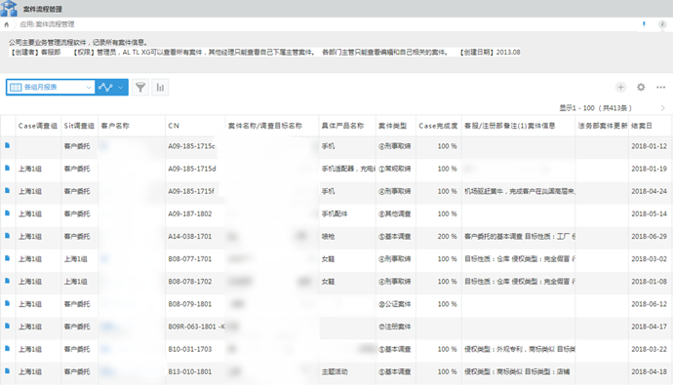Click case type cell 公证案件
Screen dimensions: 673x385
(x=394, y=304)
